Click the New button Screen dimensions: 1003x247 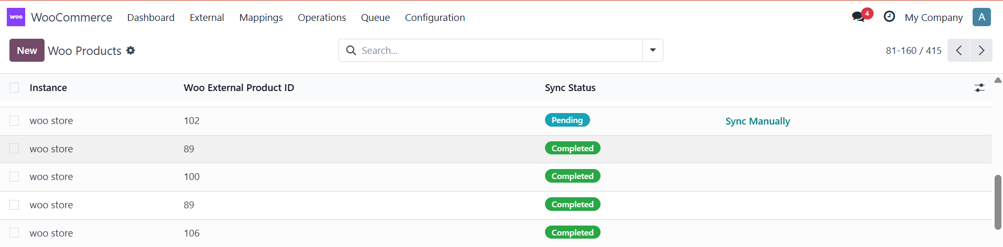tap(27, 50)
